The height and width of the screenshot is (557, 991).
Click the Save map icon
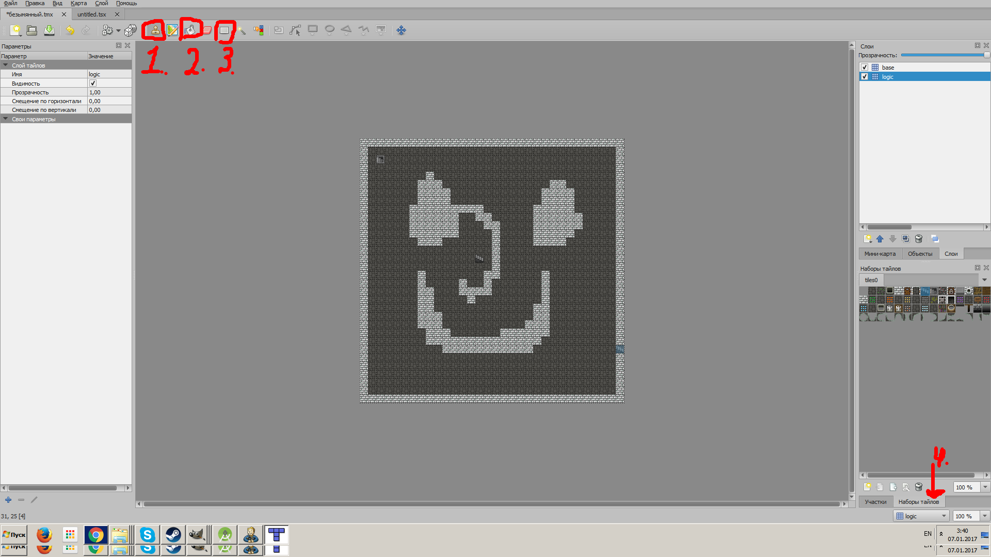coord(49,30)
